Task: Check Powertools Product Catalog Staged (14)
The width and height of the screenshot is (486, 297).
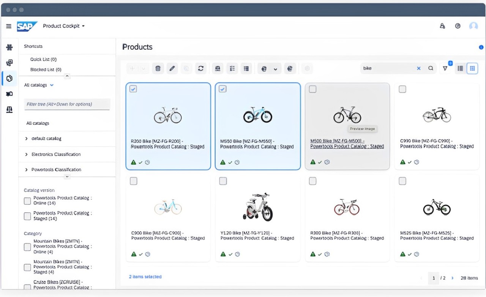Action: point(27,216)
